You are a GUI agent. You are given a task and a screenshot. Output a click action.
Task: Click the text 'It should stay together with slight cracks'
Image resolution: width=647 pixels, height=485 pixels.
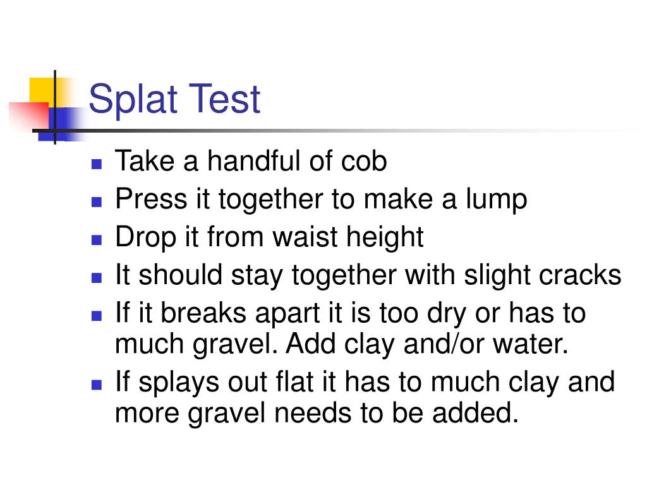(368, 275)
